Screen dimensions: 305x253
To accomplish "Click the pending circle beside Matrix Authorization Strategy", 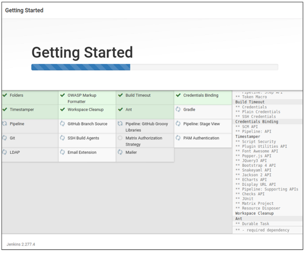I will [120, 138].
